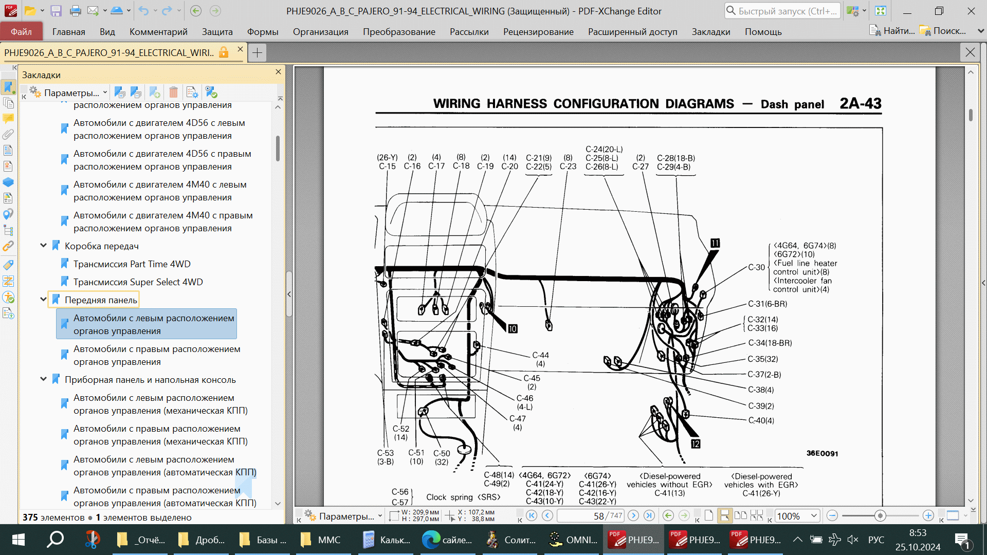Viewport: 987px width, 555px height.
Task: Select bookmark Трансмиссия Super Select 4WD
Action: (138, 282)
